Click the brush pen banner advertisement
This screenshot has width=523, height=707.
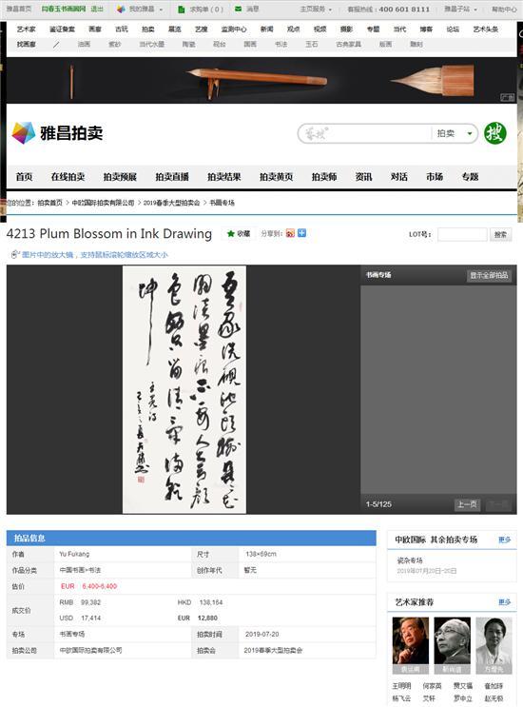tap(261, 80)
